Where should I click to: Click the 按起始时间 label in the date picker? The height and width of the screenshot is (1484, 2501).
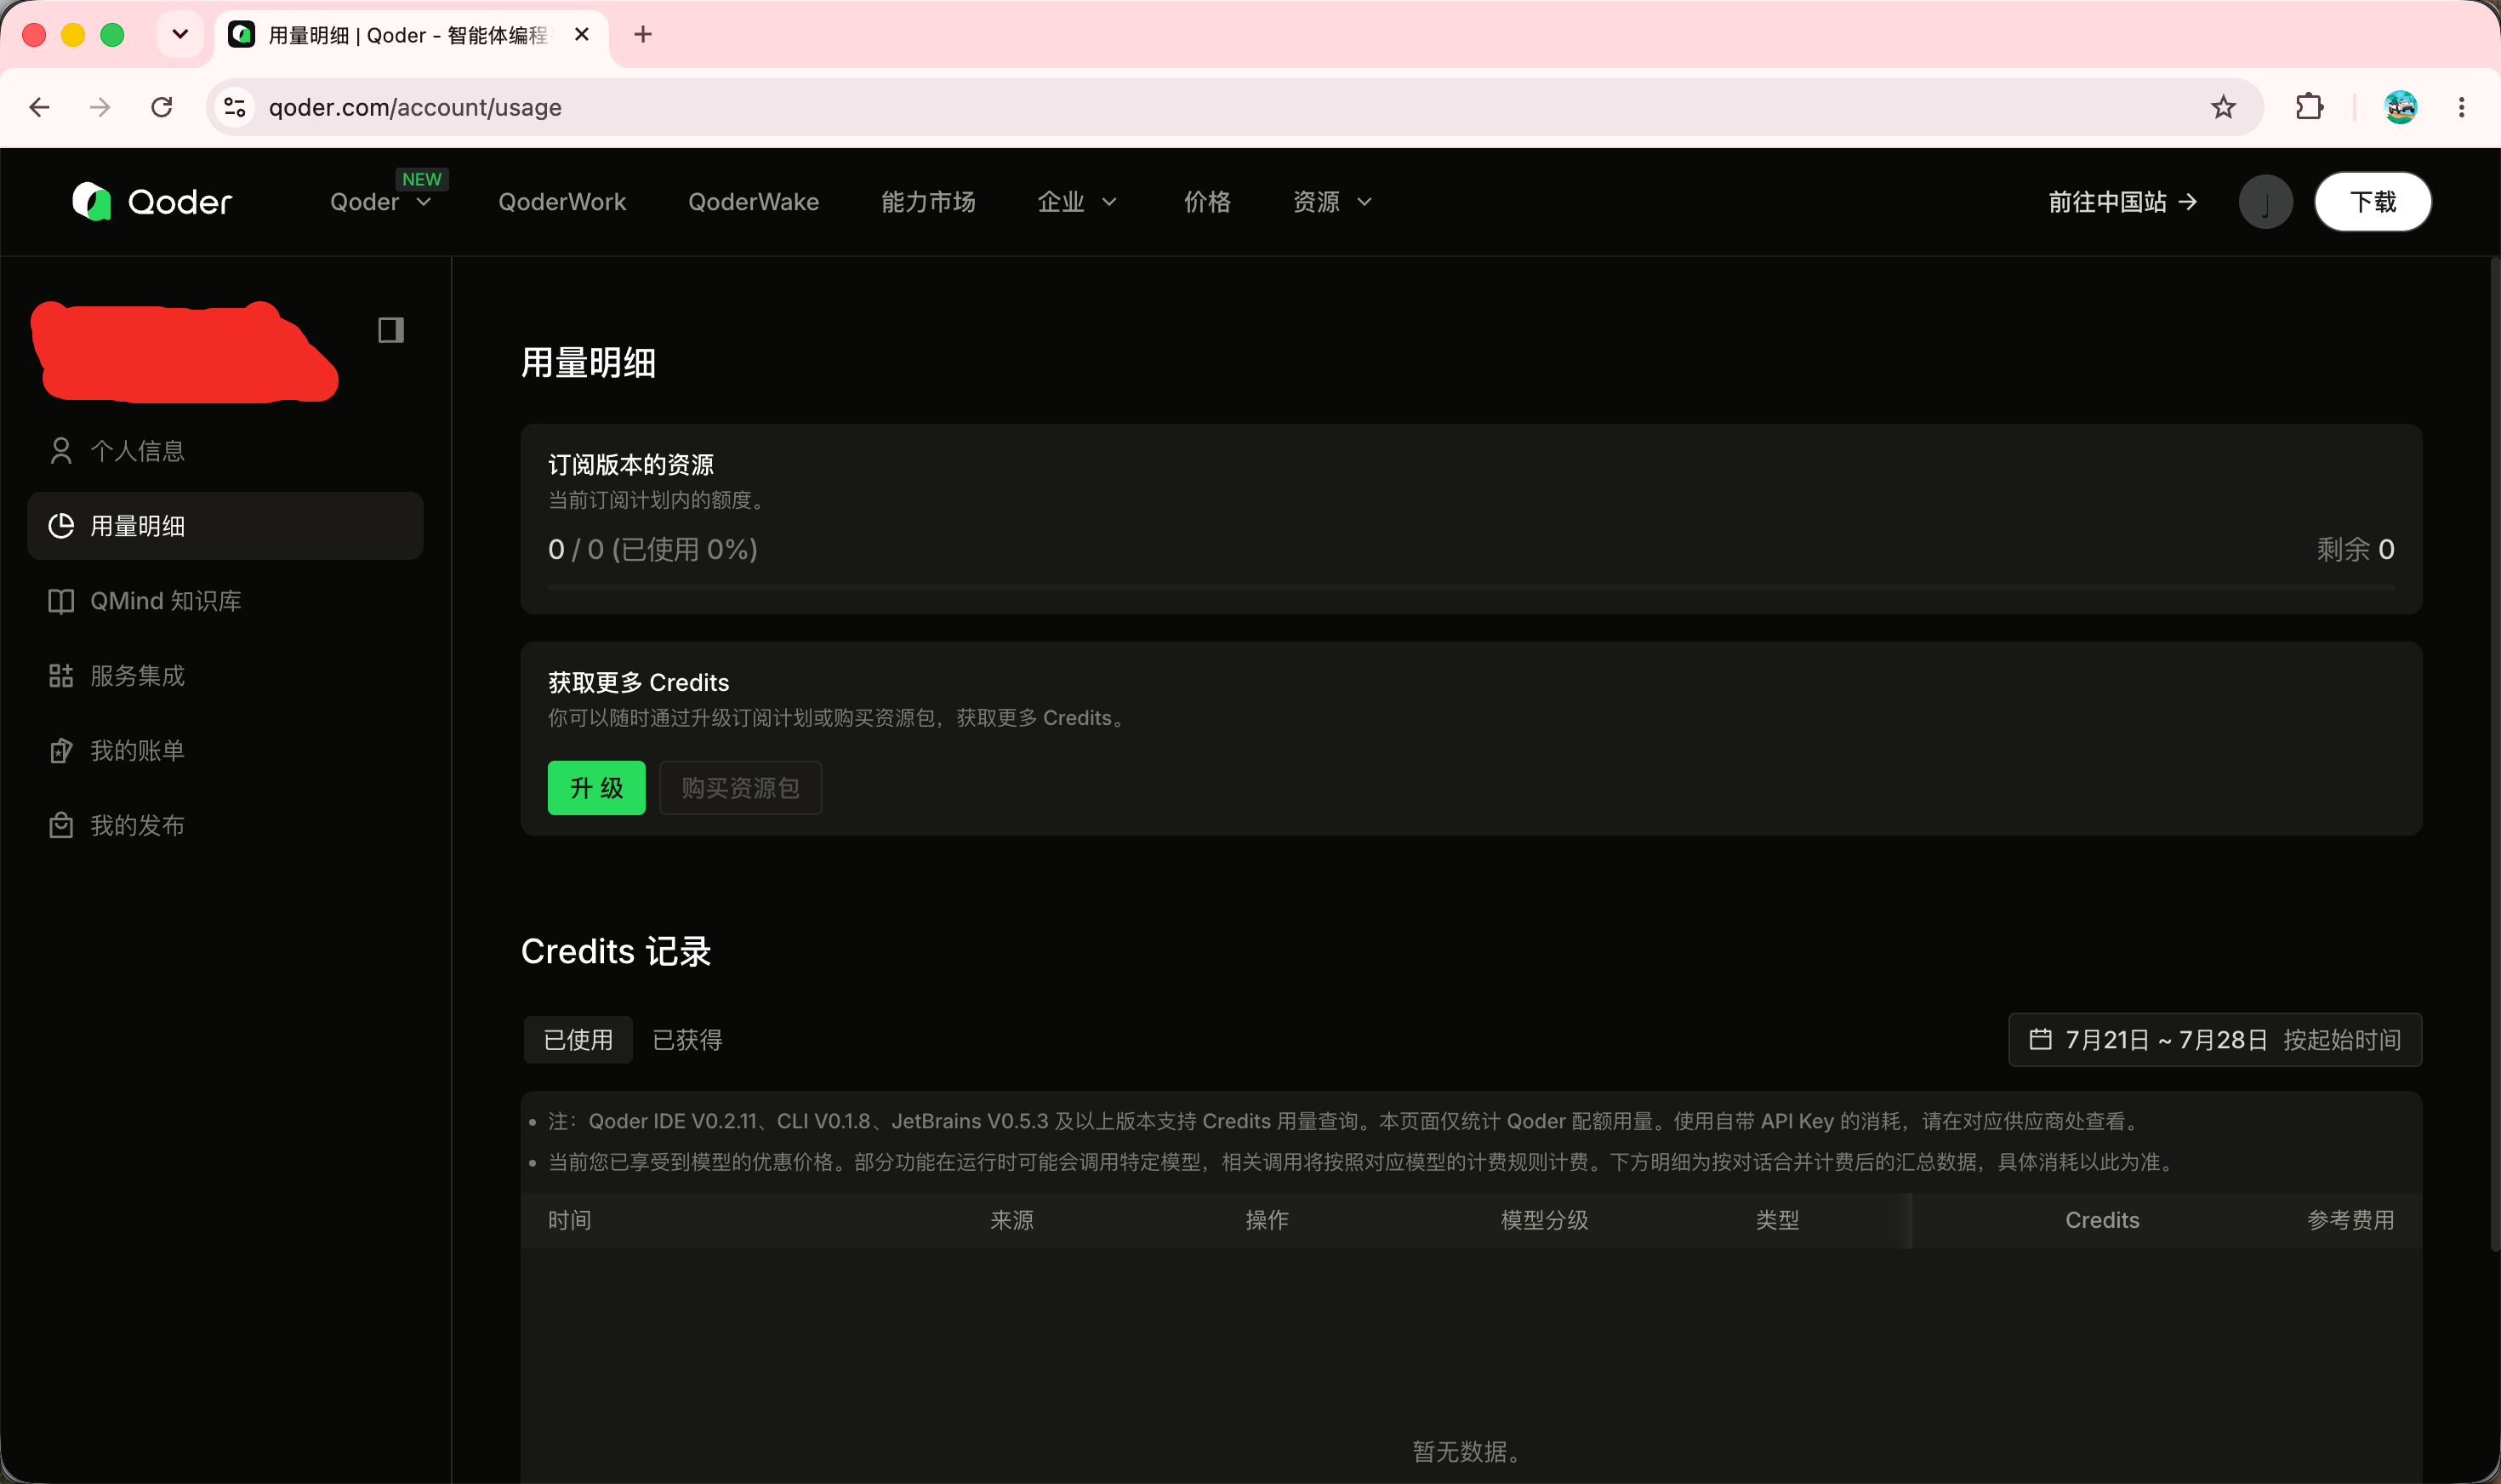2341,1040
